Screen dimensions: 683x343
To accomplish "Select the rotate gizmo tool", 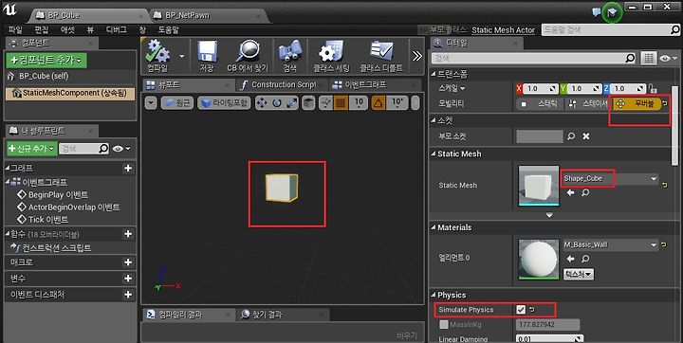I will [x=277, y=103].
